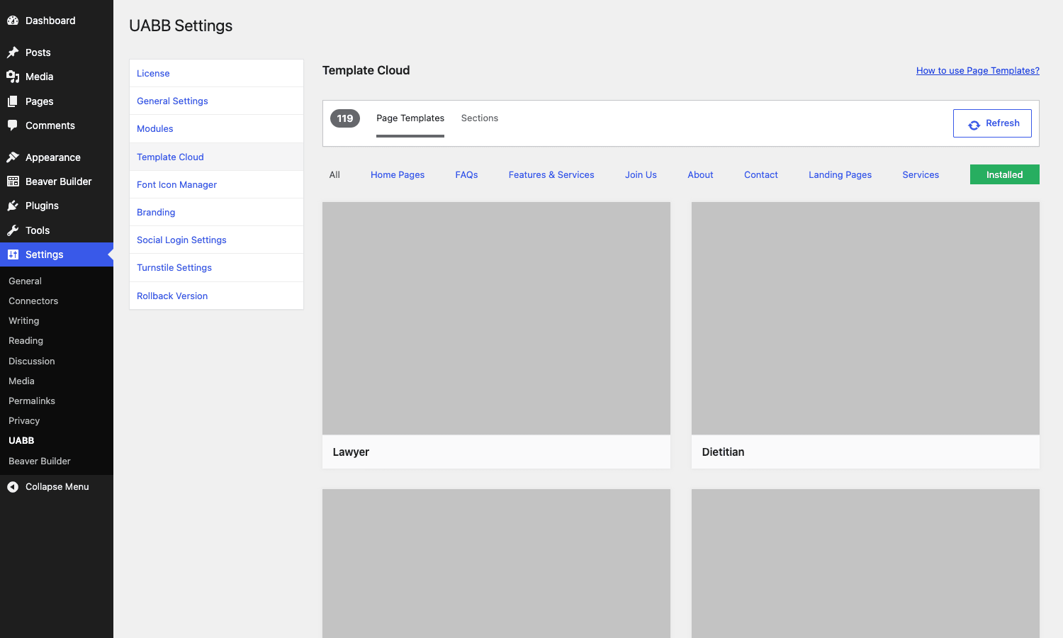Image resolution: width=1063 pixels, height=638 pixels.
Task: Click the refresh arrows icon
Action: [974, 125]
